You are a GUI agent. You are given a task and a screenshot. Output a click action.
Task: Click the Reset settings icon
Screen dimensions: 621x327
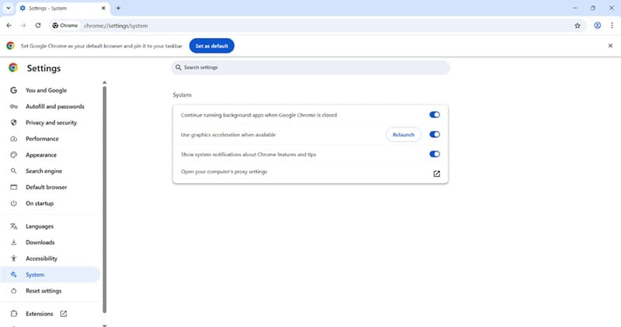point(13,291)
